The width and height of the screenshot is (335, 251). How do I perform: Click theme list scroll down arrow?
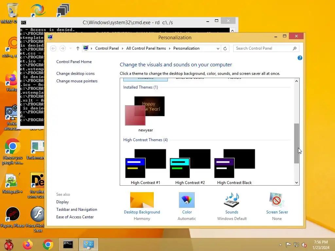[296, 182]
